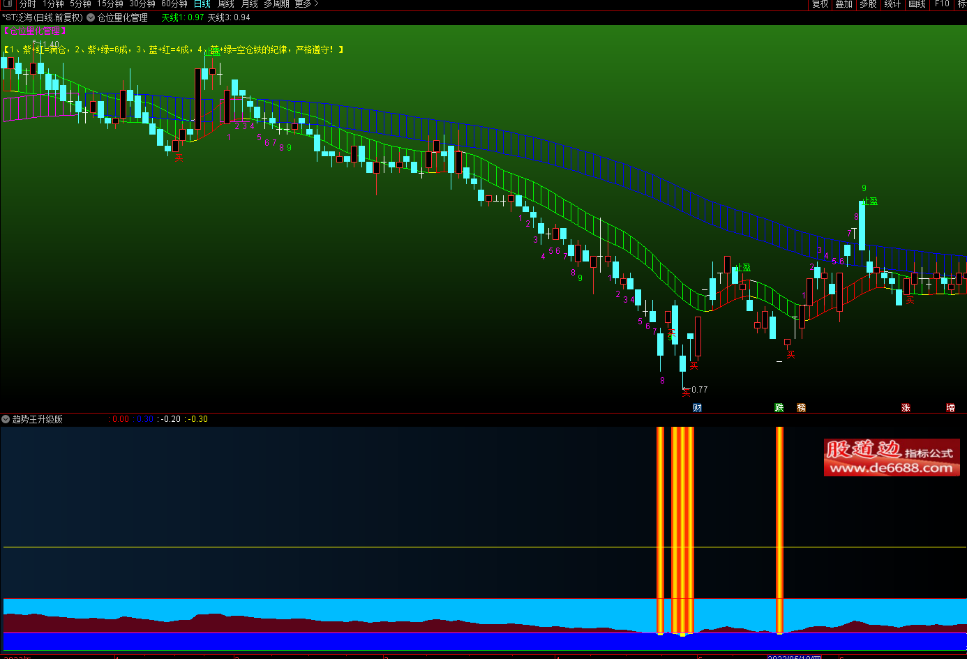
Task: Click the 财 event marker icon
Action: coord(697,408)
